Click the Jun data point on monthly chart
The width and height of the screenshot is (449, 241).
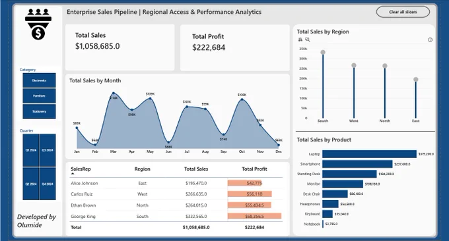click(x=168, y=142)
